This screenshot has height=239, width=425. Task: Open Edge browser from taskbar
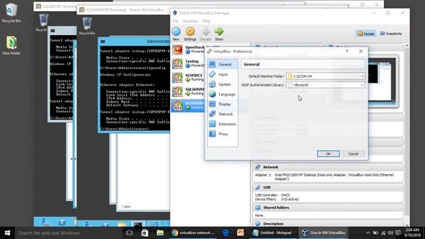pyautogui.click(x=226, y=233)
